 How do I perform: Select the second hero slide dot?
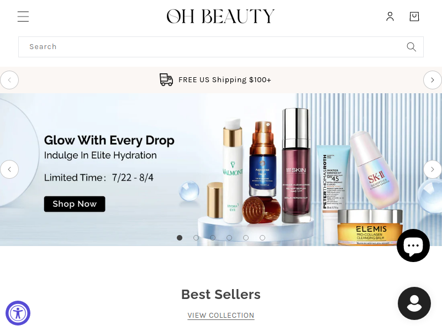tap(196, 238)
